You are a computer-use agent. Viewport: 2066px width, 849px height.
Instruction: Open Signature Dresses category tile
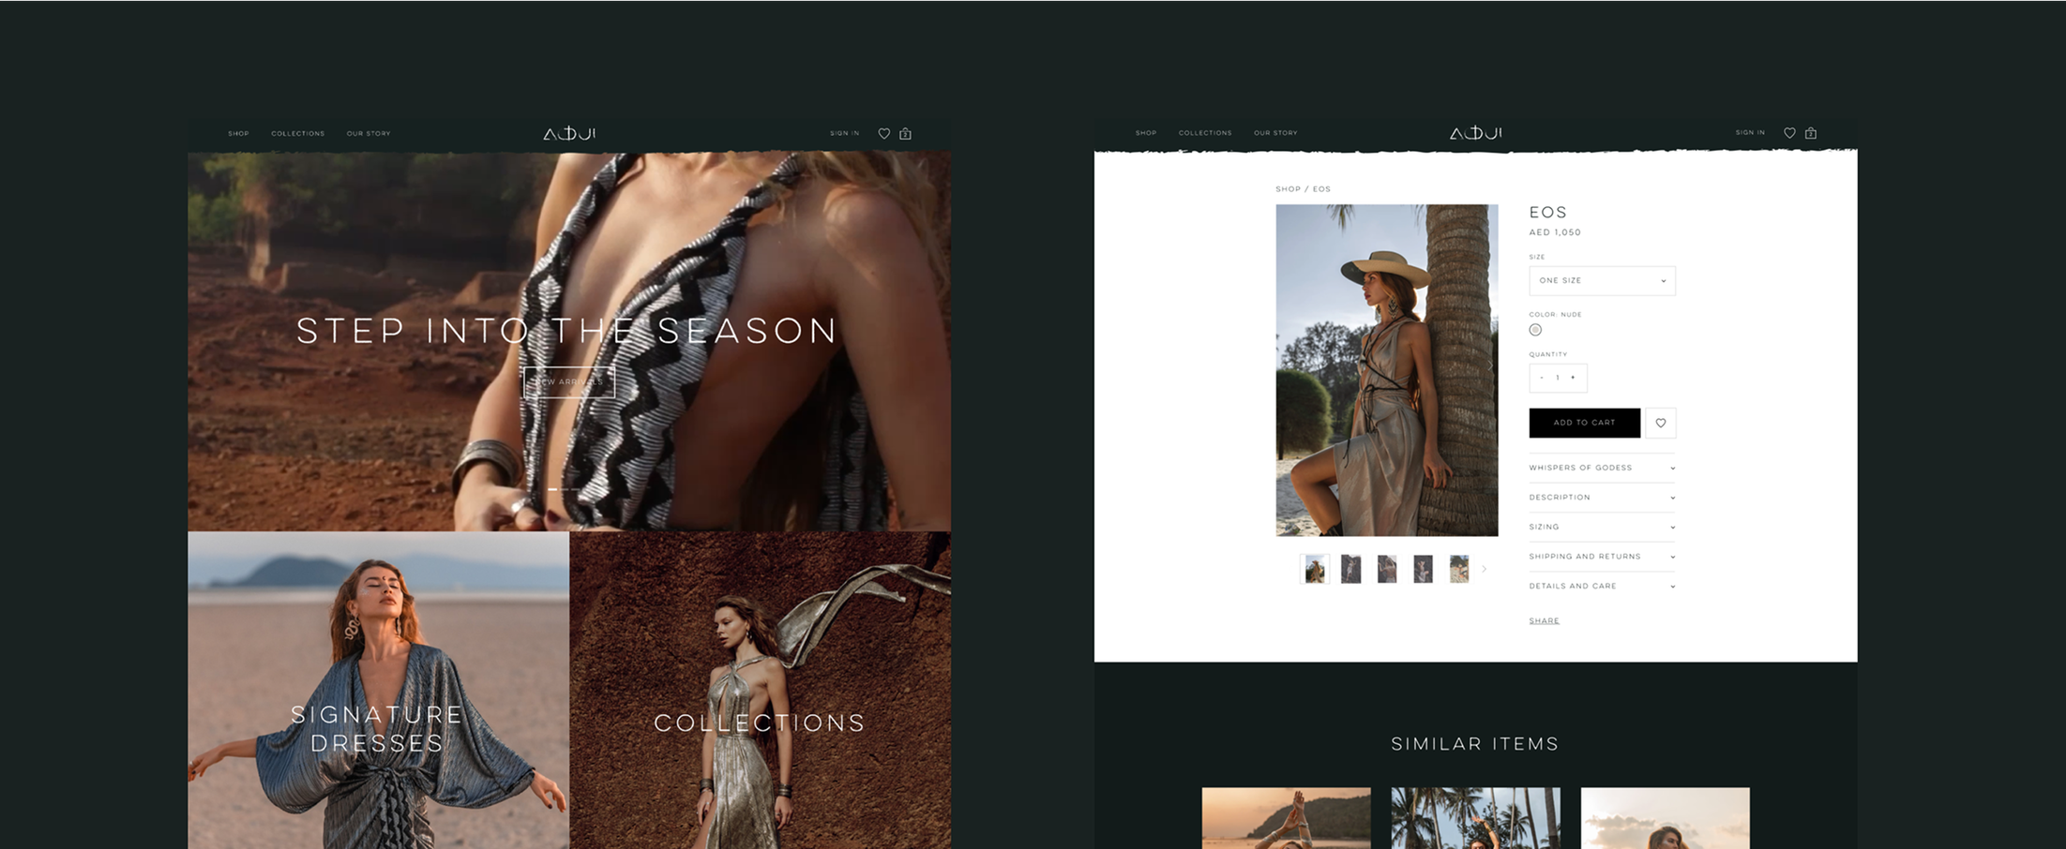point(378,691)
